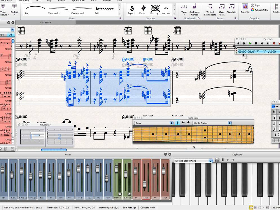Click the Inverted symbol in Symbols
Screen dimensions: 280x210
click(x=166, y=10)
